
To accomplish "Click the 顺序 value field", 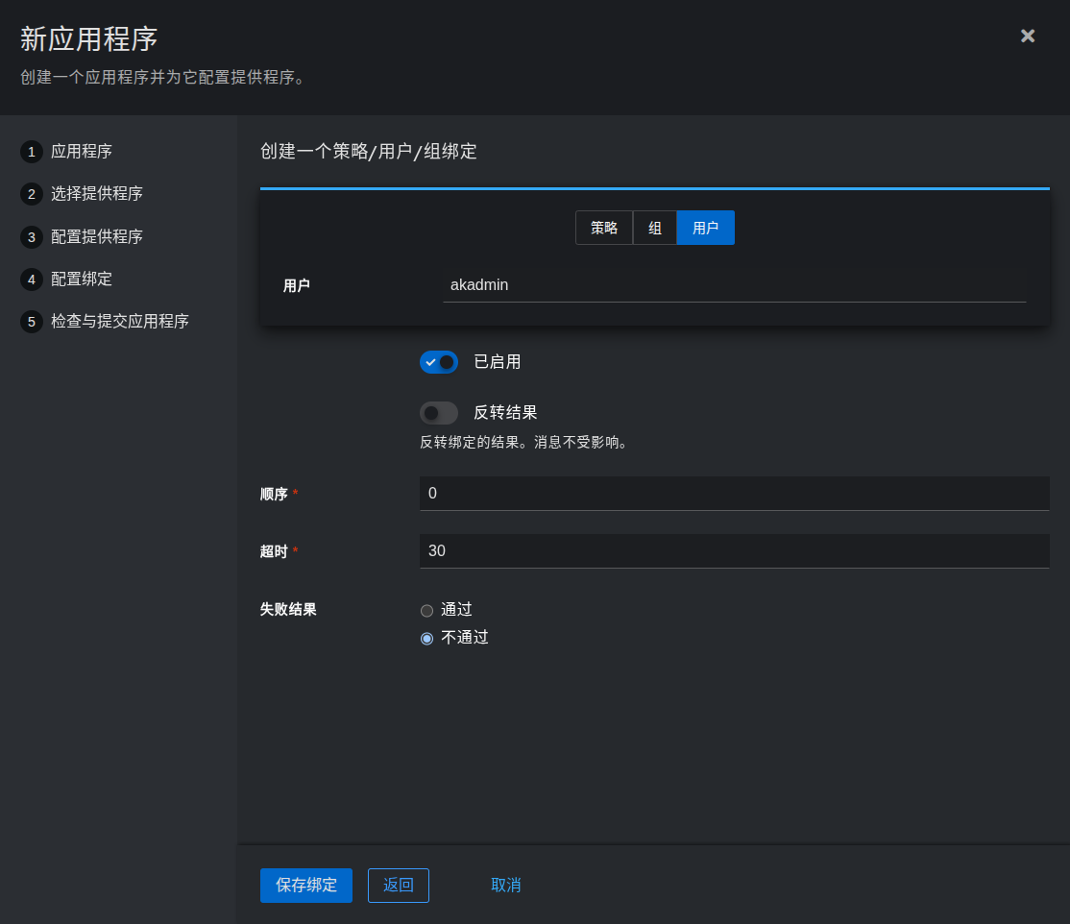I will pyautogui.click(x=733, y=494).
